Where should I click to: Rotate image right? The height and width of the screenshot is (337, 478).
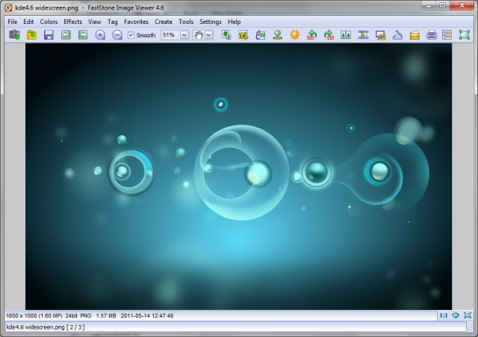[x=329, y=35]
